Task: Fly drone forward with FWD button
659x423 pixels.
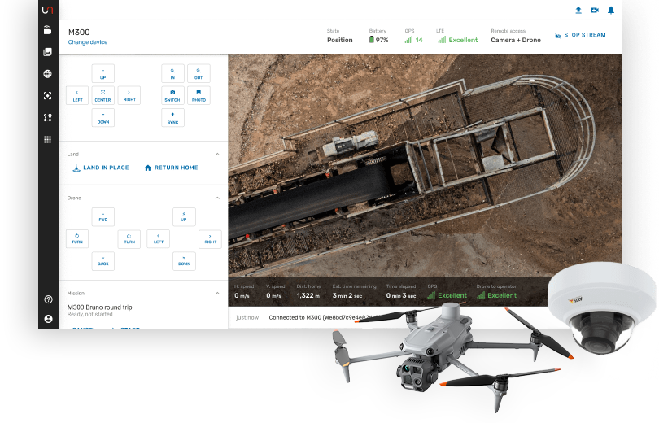Action: pos(103,216)
